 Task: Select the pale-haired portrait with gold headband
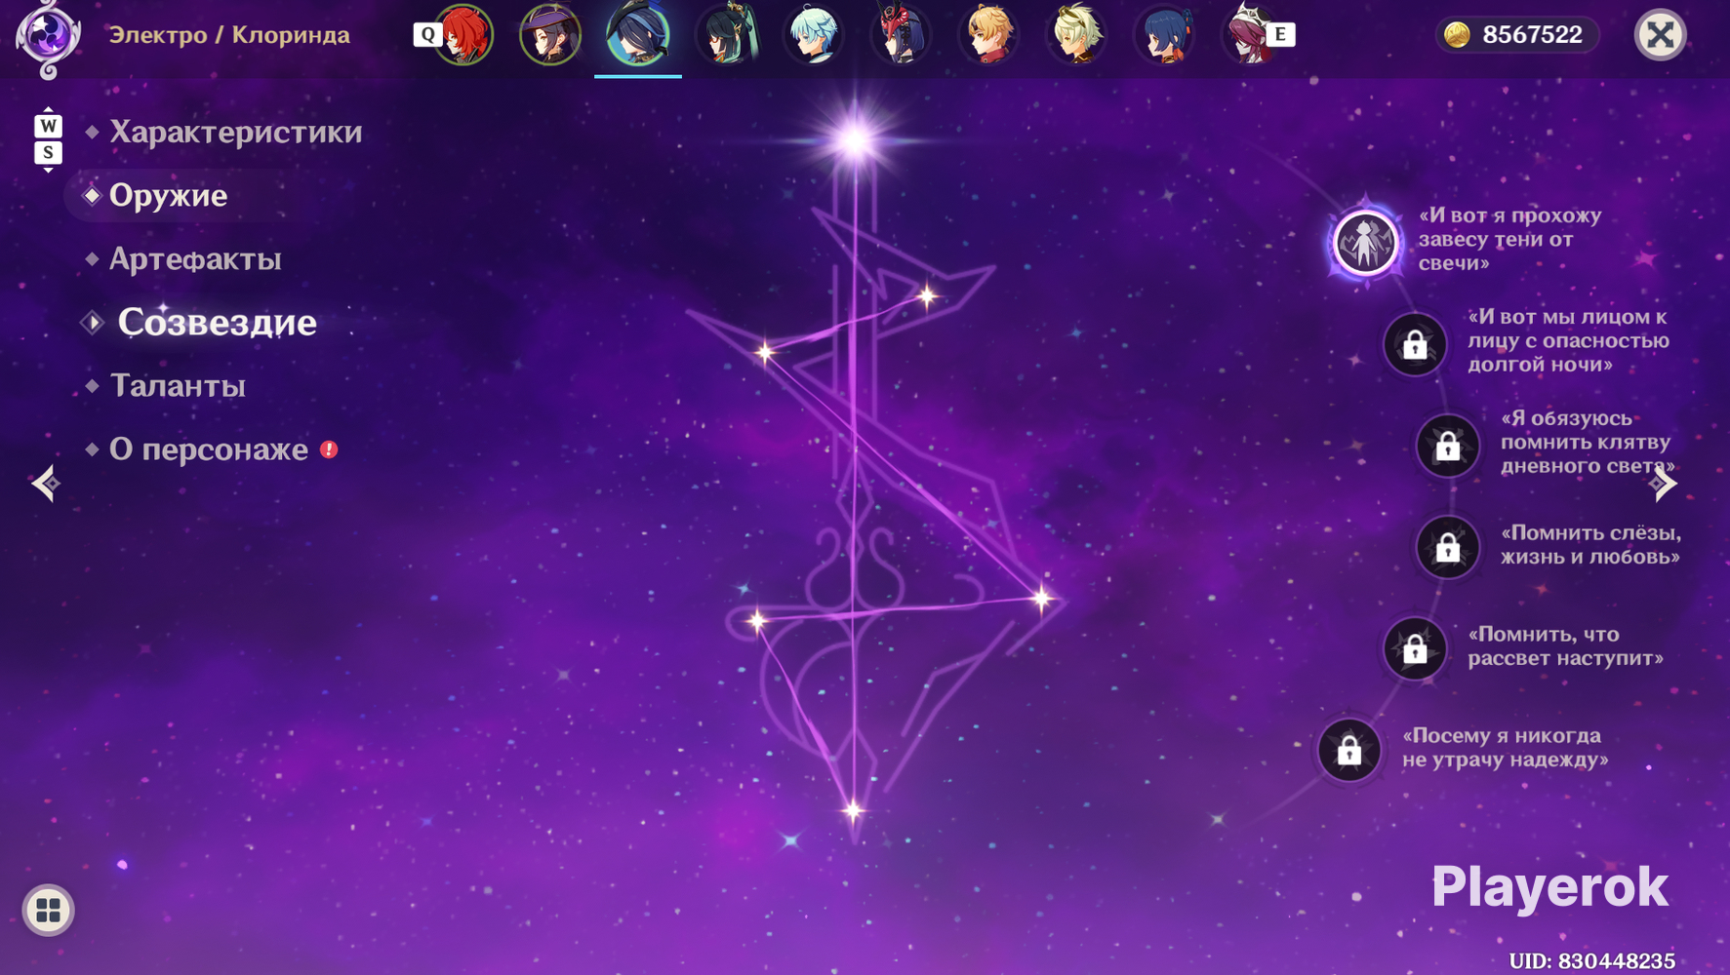(1077, 35)
